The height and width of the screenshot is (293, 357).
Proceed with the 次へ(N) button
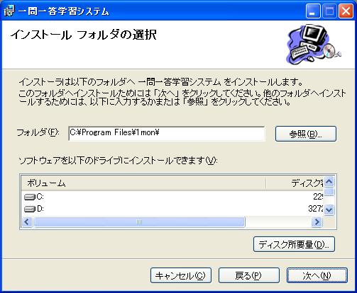(x=317, y=275)
